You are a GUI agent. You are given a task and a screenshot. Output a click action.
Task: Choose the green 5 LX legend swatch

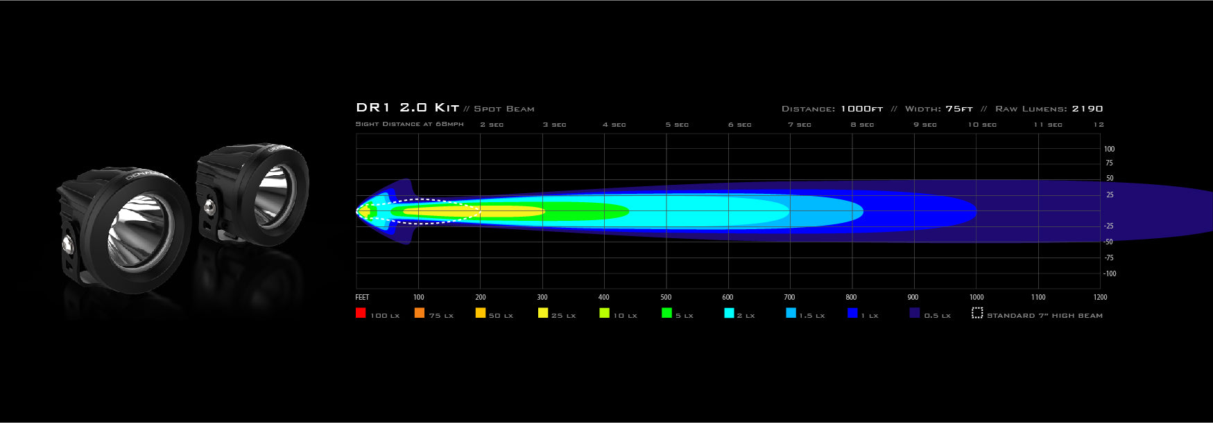[666, 313]
